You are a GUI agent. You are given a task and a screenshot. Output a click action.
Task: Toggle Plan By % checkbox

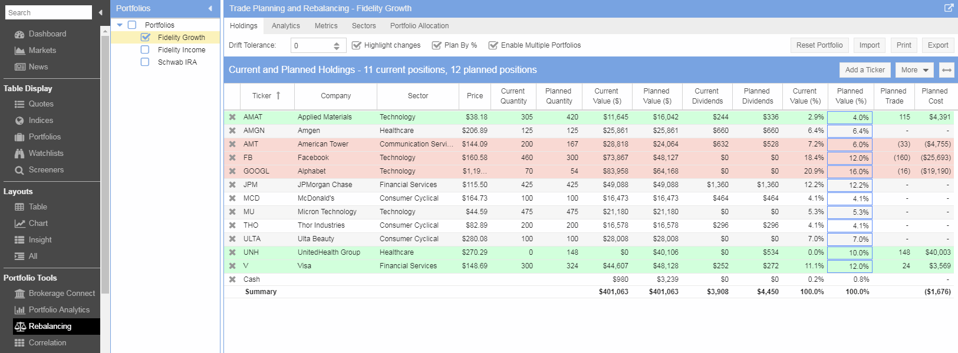436,45
